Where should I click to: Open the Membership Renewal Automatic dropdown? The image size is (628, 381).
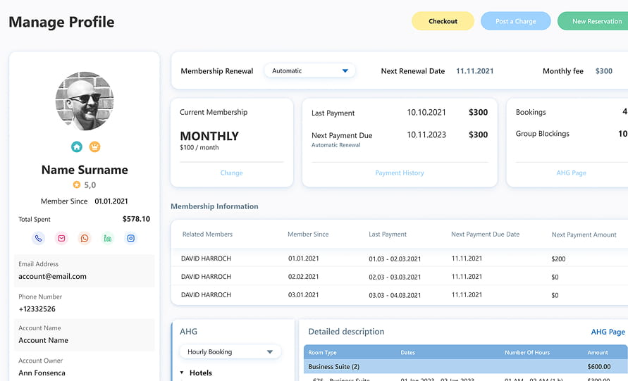(x=309, y=70)
